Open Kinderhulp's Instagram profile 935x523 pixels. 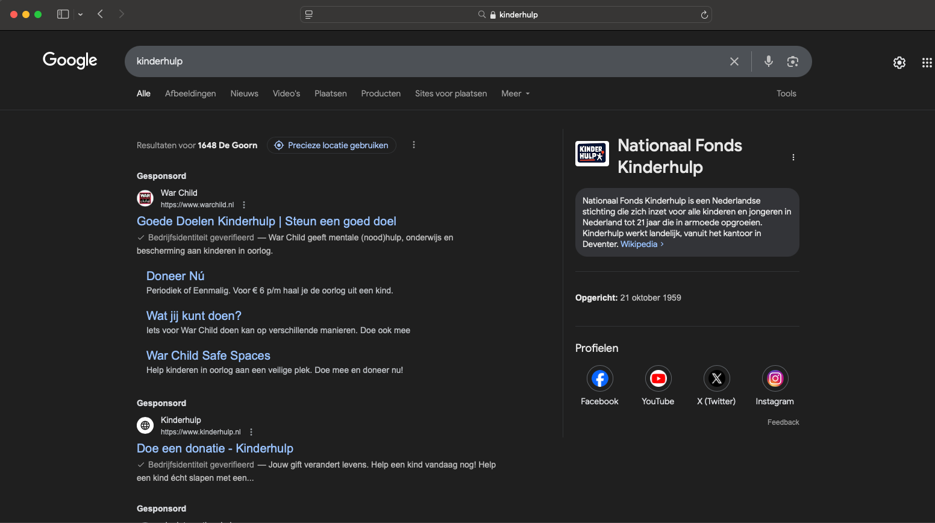coord(775,378)
